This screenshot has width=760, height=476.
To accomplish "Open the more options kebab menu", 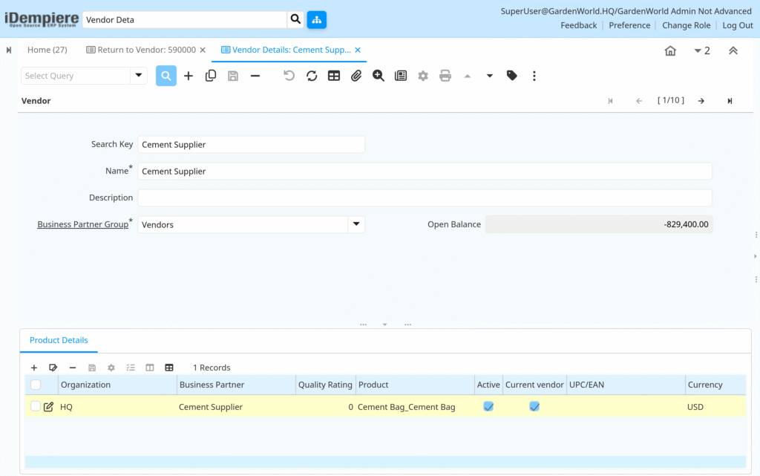I will point(534,76).
